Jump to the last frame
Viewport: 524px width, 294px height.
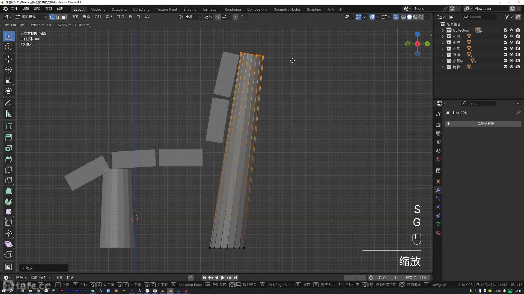[235, 278]
